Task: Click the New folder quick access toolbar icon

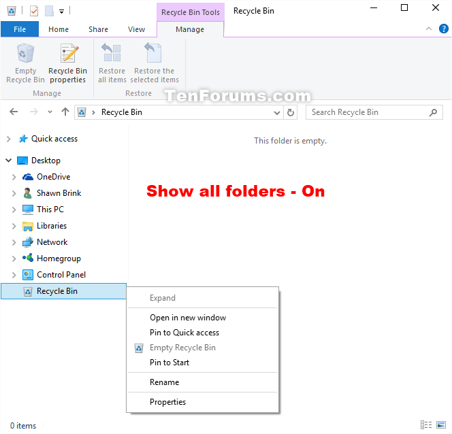Action: coord(49,12)
